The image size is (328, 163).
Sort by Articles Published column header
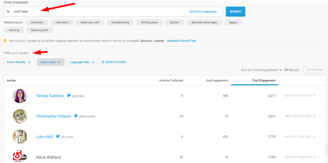point(171,81)
